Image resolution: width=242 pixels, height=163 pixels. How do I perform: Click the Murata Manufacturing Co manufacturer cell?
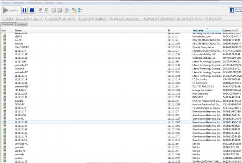tap(207, 51)
